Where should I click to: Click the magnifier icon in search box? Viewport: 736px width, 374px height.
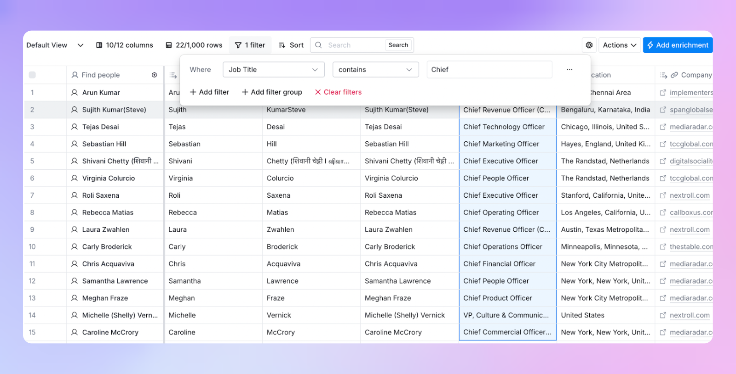(318, 45)
